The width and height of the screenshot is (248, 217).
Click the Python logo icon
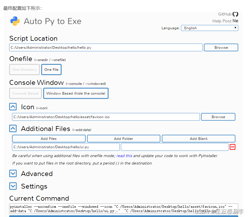click(15, 21)
